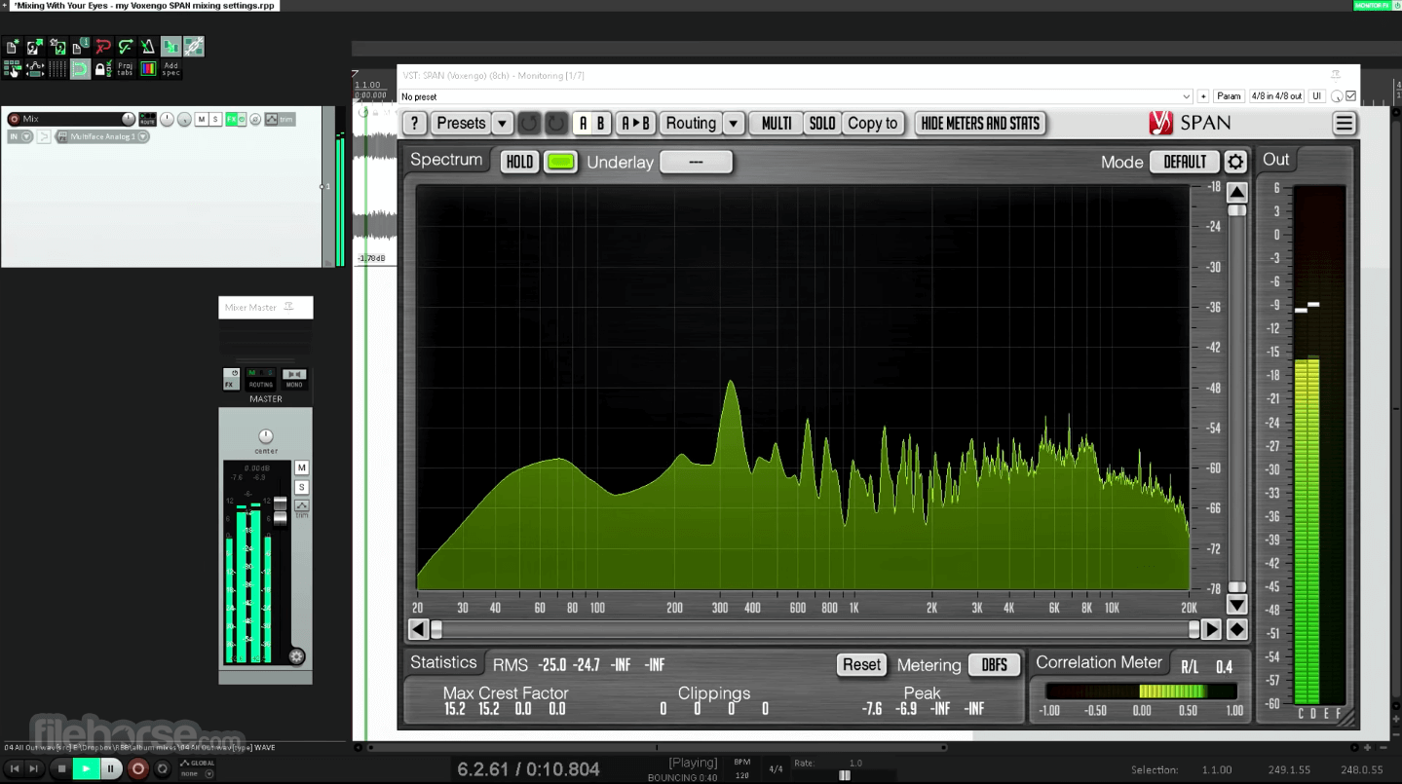Click the SPAN redo arrow button

[x=556, y=124]
